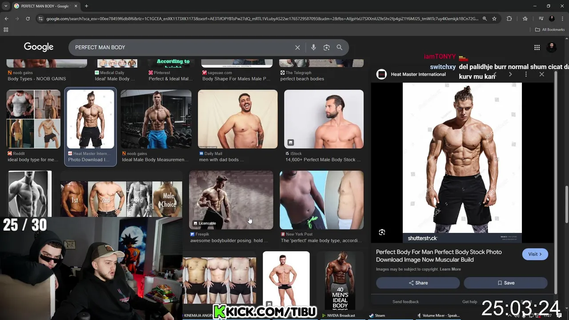
Task: Open Reddit ideal body type thumbnail
Action: pyautogui.click(x=33, y=119)
